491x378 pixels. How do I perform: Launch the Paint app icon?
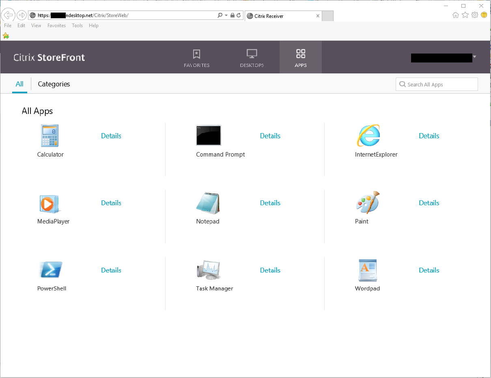click(368, 202)
